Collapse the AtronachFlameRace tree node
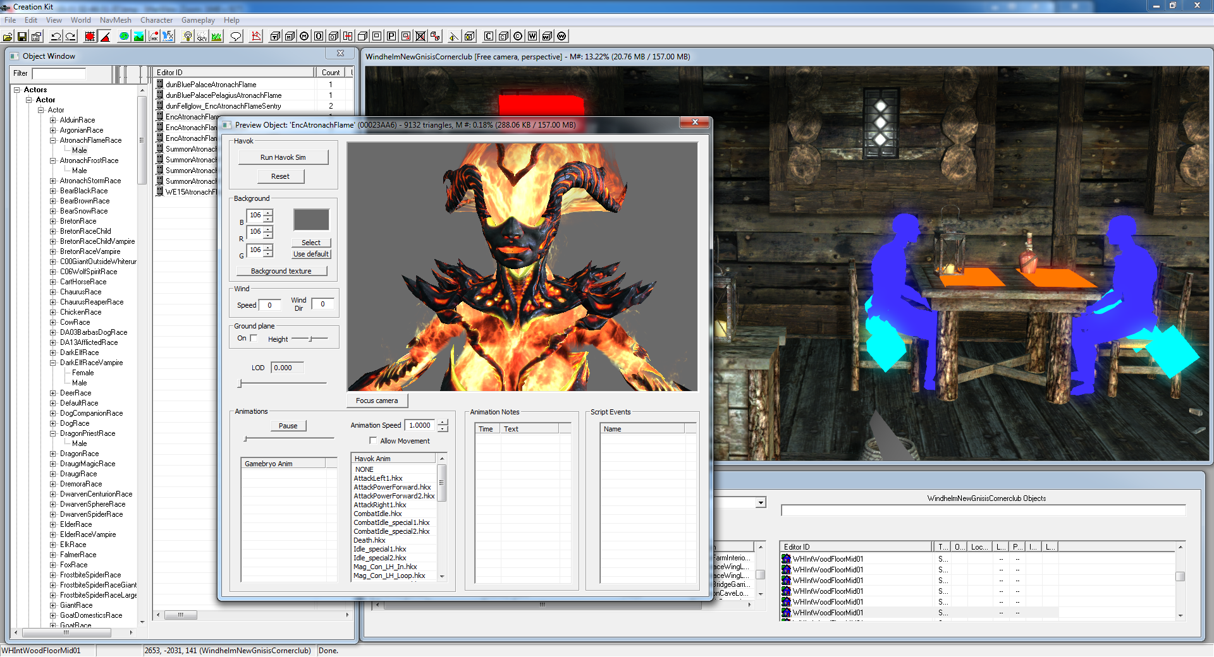This screenshot has height=657, width=1214. pyautogui.click(x=53, y=140)
